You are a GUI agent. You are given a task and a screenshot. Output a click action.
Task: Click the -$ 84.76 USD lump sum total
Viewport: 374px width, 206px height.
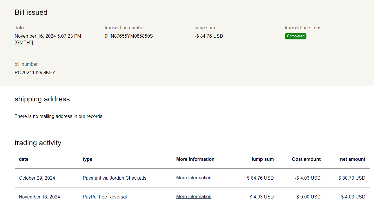(209, 36)
